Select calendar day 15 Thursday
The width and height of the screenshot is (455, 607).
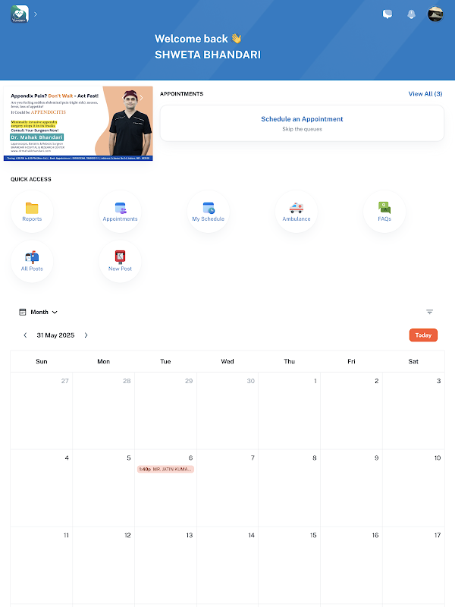[x=290, y=565]
